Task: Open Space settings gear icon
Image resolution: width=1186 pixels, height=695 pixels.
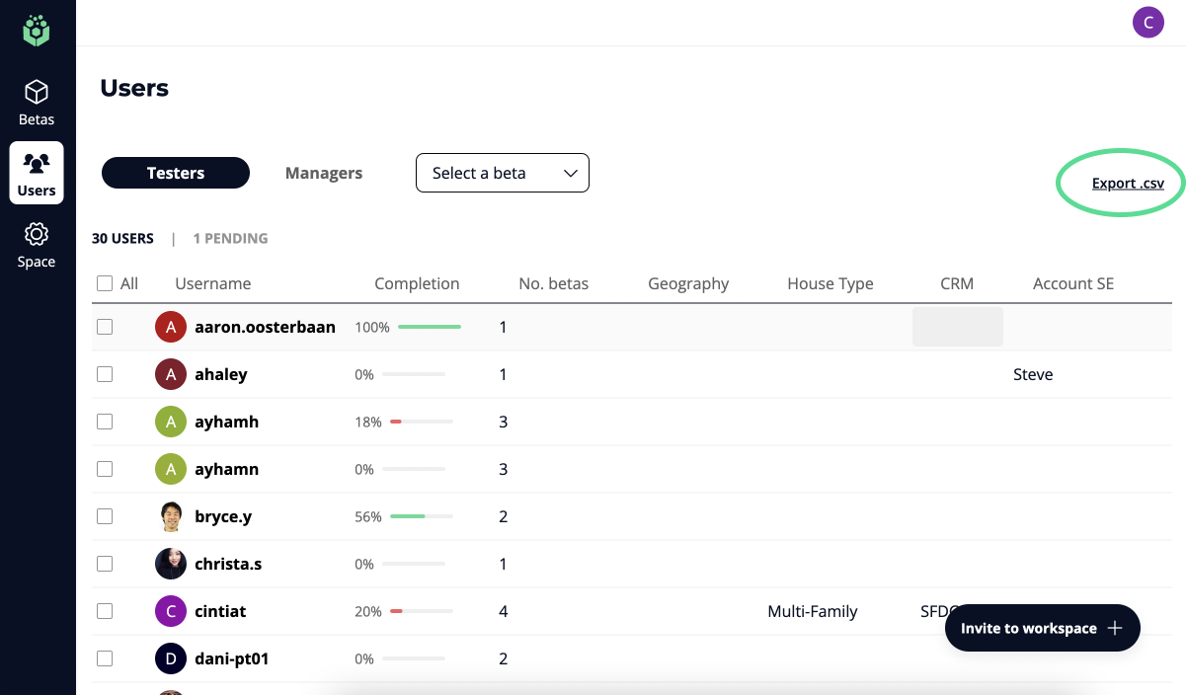Action: [x=37, y=235]
